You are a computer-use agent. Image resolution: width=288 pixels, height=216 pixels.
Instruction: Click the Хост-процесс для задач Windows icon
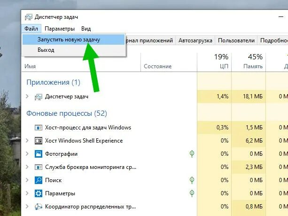(x=39, y=128)
